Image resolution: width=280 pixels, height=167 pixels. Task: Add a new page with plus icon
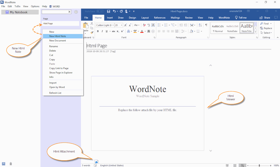point(76,12)
